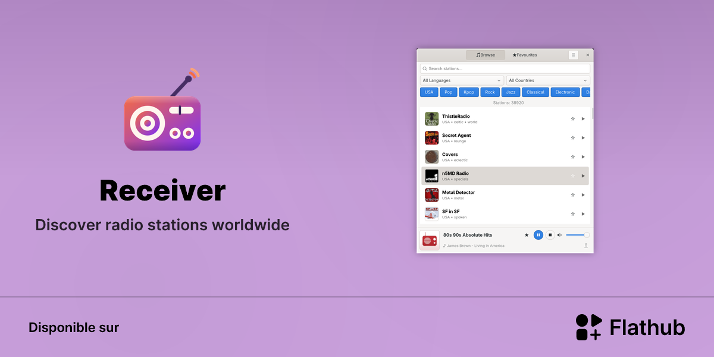Viewport: 714px width, 357px height.
Task: Click the 80s 90s Absolute Hits title
Action: click(468, 235)
